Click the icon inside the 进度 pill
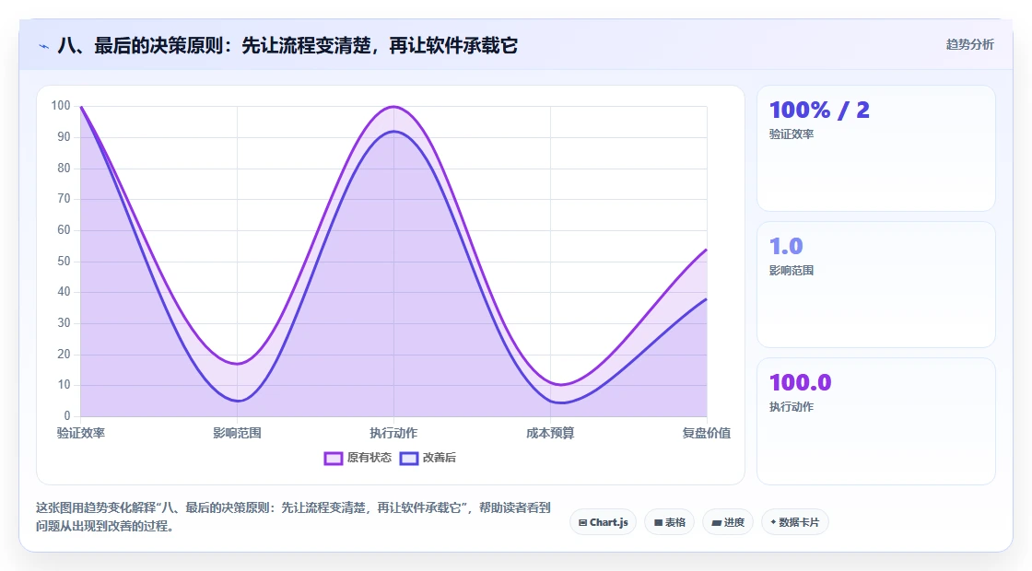1032x571 pixels. click(717, 523)
